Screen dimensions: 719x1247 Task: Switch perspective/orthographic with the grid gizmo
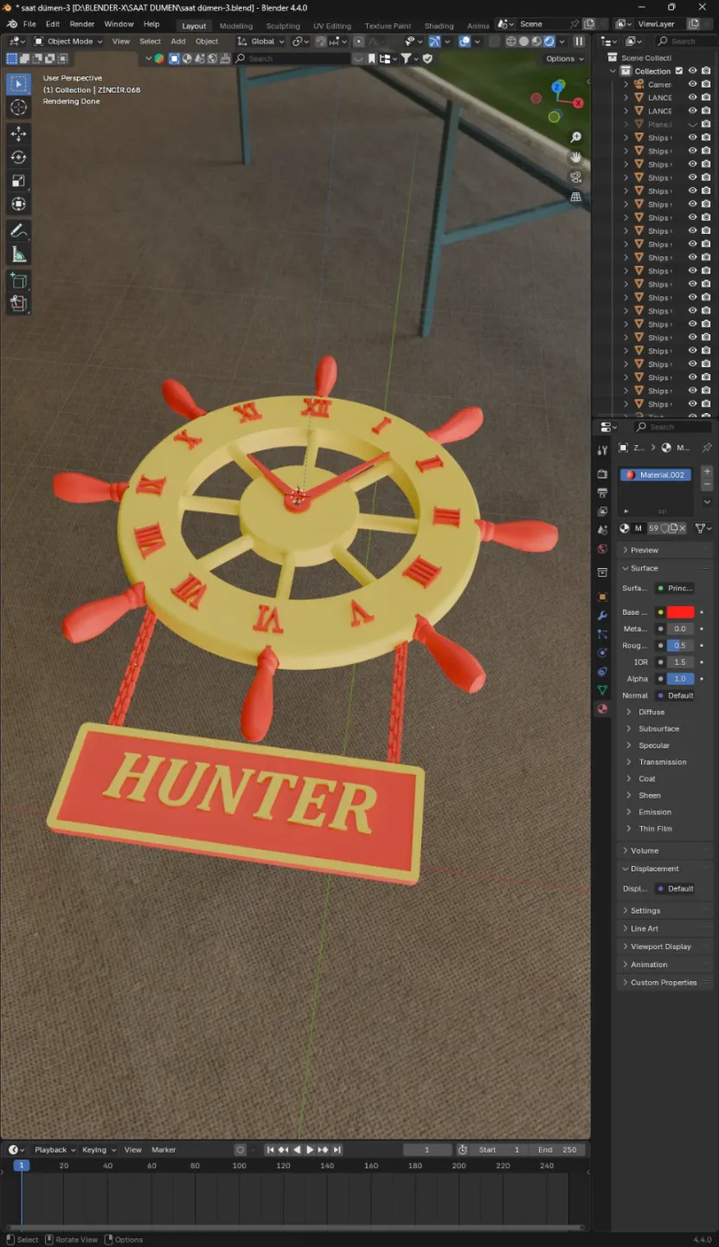coord(575,197)
